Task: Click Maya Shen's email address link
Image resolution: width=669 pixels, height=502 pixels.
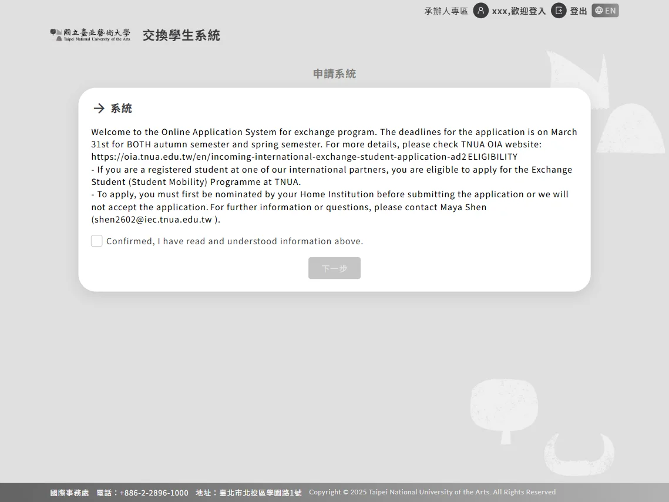Action: click(152, 219)
